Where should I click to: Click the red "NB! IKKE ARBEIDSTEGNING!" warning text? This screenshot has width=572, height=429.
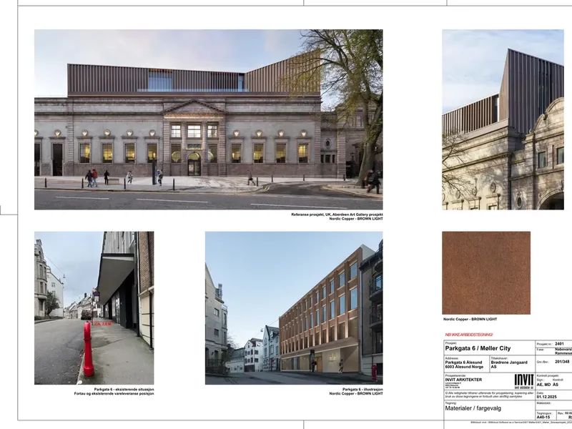(469, 335)
